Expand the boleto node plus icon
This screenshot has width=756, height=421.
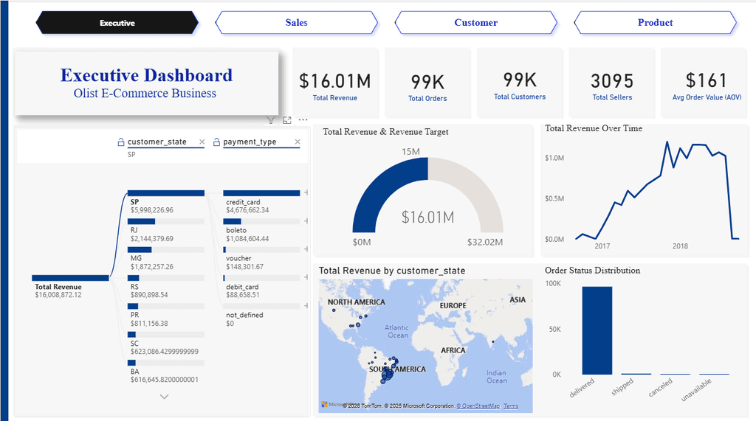306,221
